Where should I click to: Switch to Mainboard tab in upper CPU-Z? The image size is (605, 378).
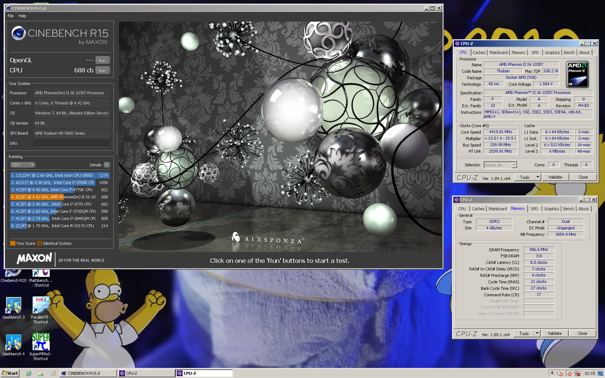point(498,53)
